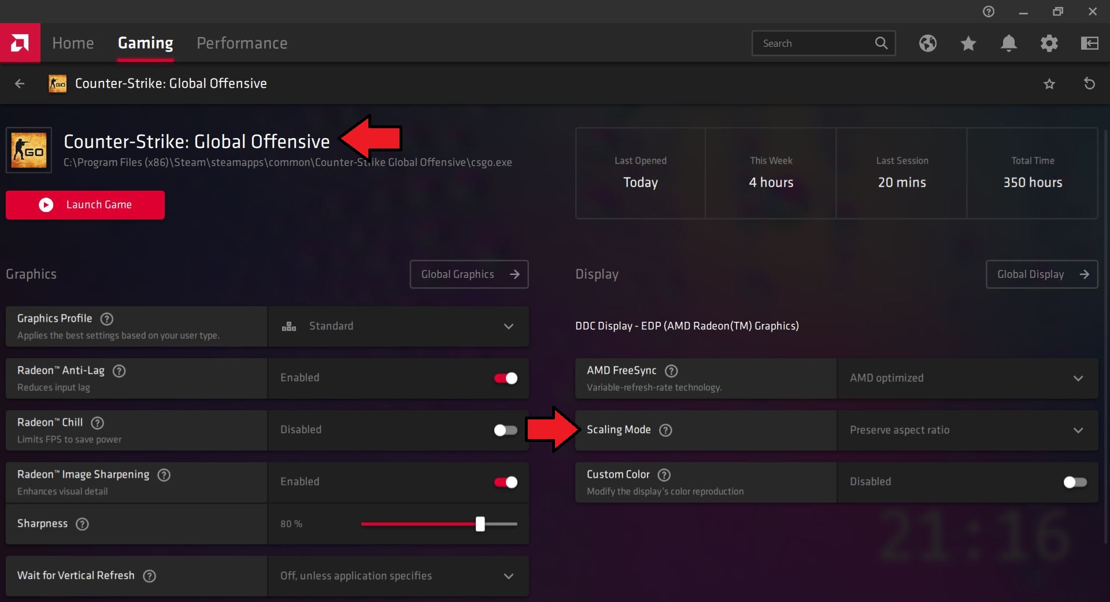
Task: Click the back arrow
Action: click(x=20, y=84)
